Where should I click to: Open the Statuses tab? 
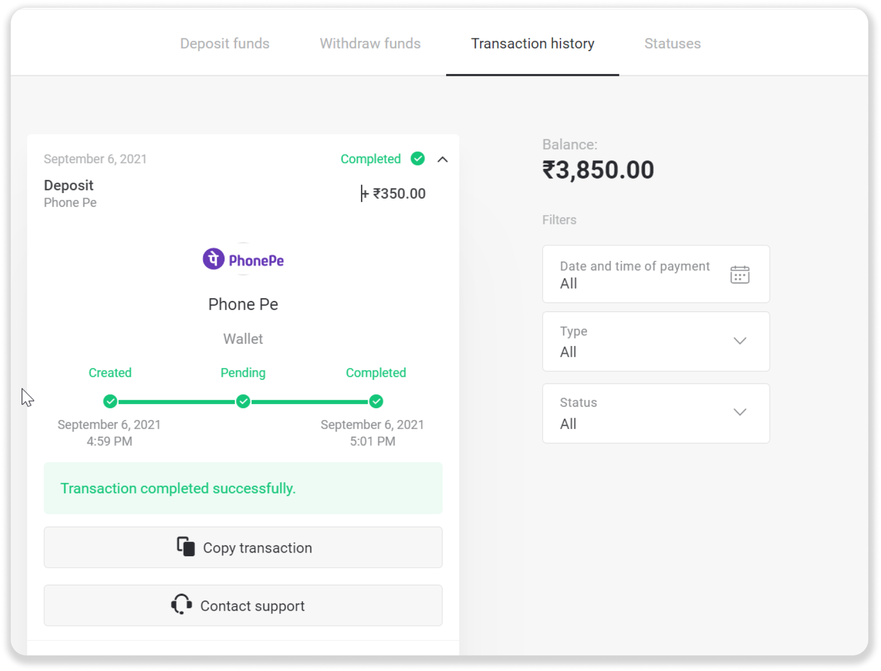672,43
